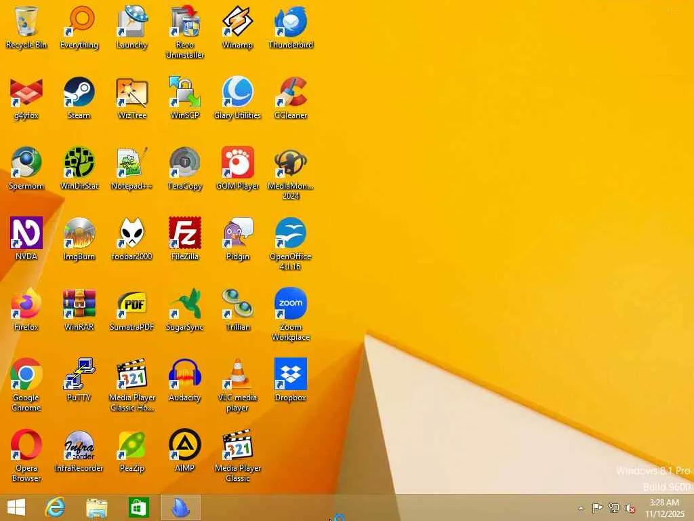This screenshot has width=694, height=521.
Task: Select the Launchy desktop shortcut
Action: tap(132, 26)
